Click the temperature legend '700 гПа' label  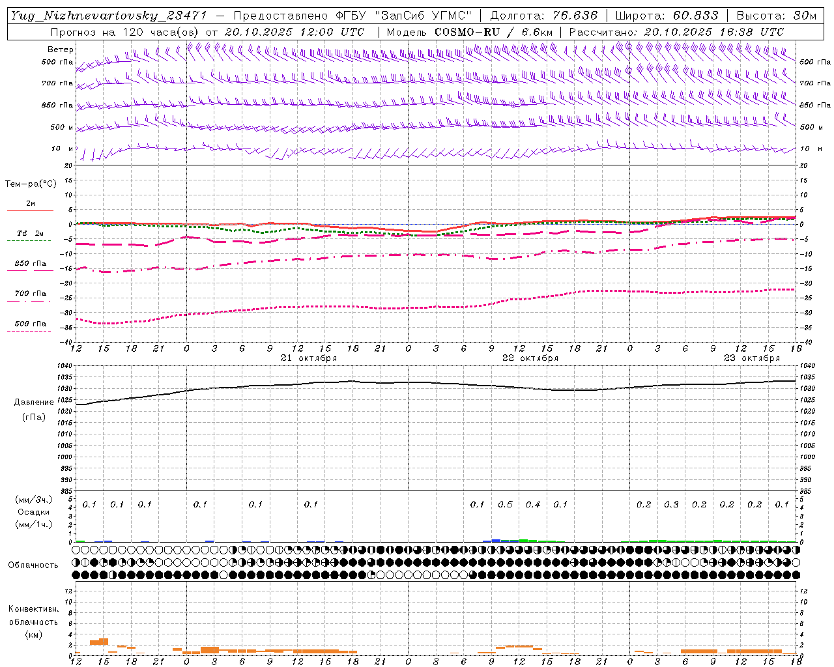[x=31, y=293]
